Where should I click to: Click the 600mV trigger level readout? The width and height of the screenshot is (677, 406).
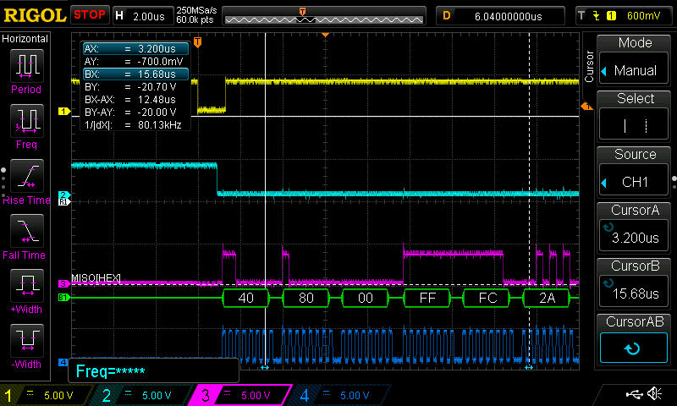point(643,16)
